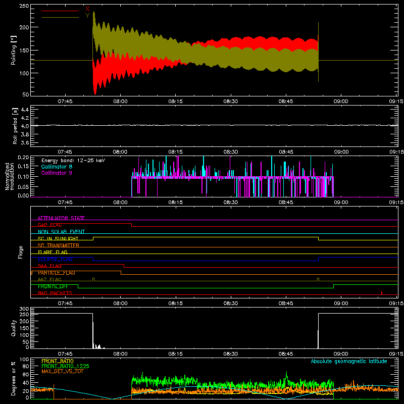Screen dimensions: 404x404
Task: Click the '250' tick label on Pointing axis
Action: (24, 6)
